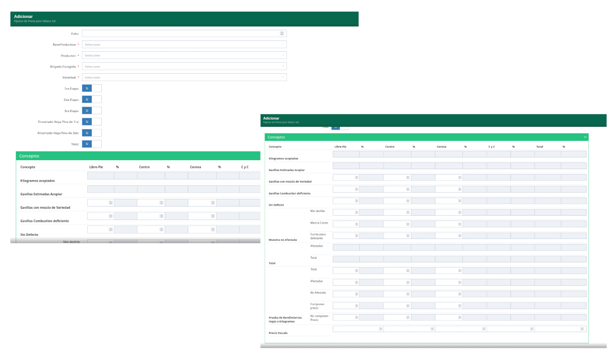Toggle Ensartado Vega Fina de 2da

(91, 133)
